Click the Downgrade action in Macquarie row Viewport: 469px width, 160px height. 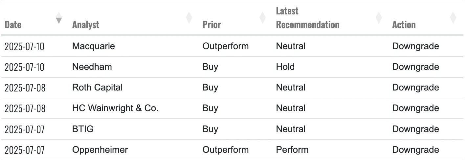[415, 46]
